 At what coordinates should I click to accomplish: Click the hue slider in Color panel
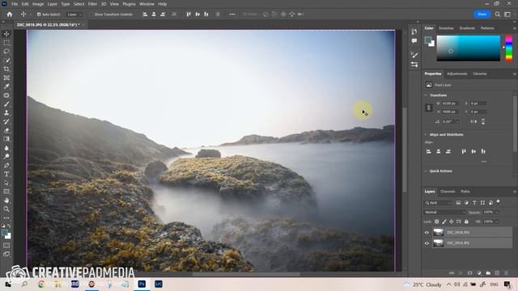(x=509, y=48)
